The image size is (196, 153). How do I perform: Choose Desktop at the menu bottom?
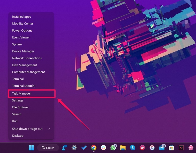click(18, 136)
